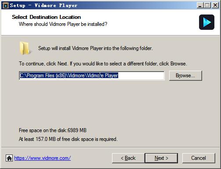Cancel the Vidmore Player setup
Viewport: 221px width, 169px height.
click(199, 158)
